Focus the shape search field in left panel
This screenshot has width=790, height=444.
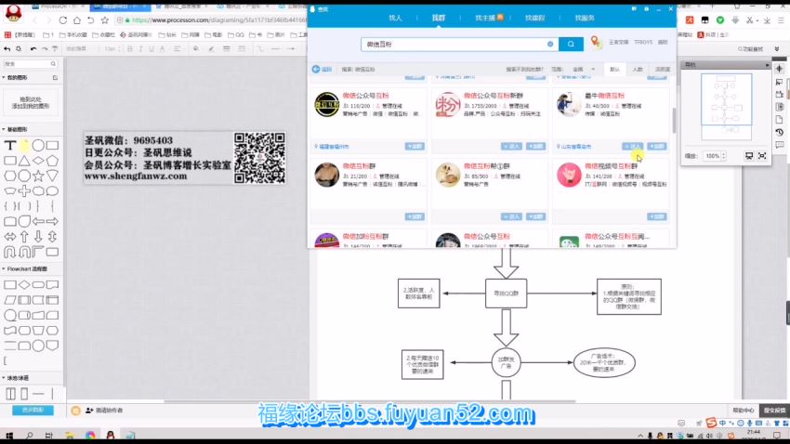[31, 64]
